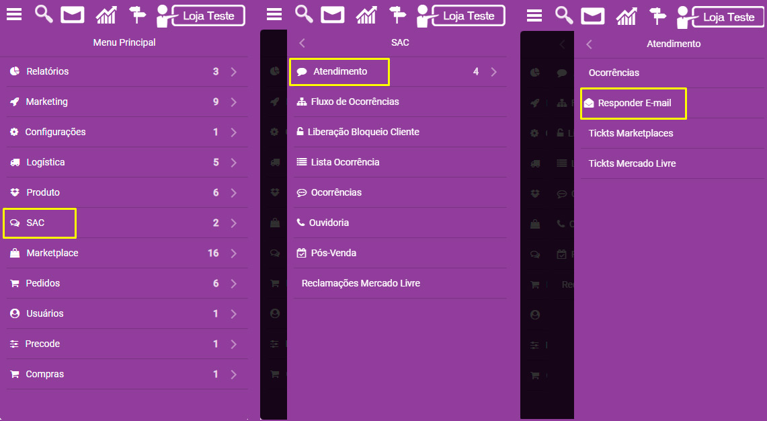Go back using arrow beside Atendimento heading
Viewport: 767px width, 421px height.
click(589, 44)
